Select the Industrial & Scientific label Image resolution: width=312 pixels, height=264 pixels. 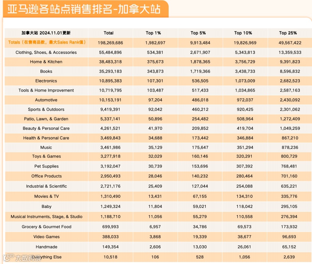(x=47, y=186)
